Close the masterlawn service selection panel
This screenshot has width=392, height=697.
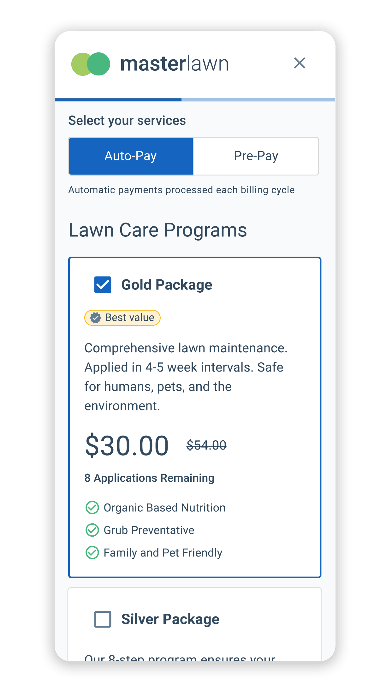click(300, 63)
